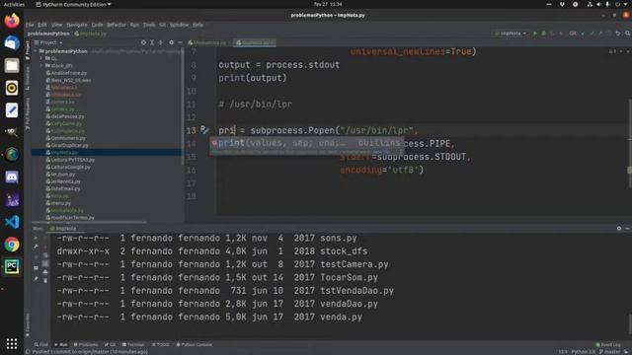Open the Run menu
The height and width of the screenshot is (355, 632).
pyautogui.click(x=134, y=25)
